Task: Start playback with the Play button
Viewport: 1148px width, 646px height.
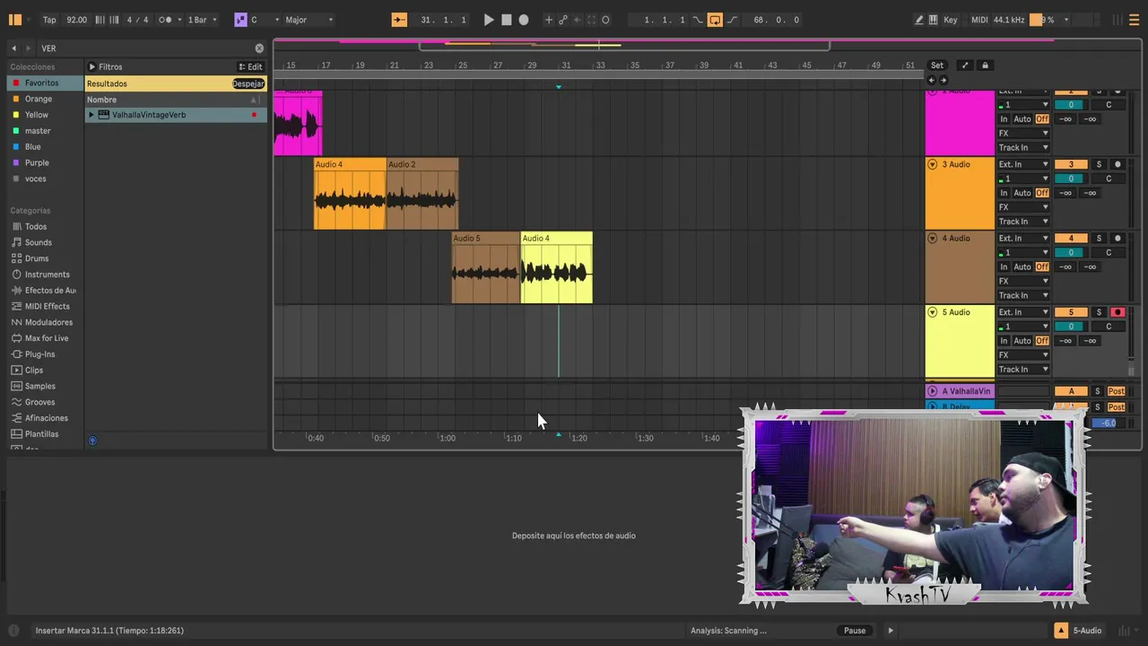Action: click(489, 20)
